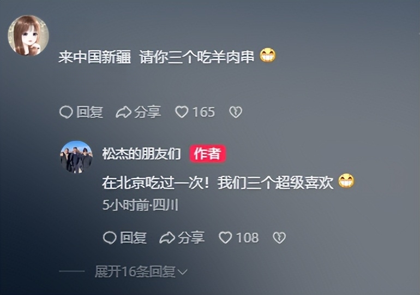This screenshot has height=295, width=420.
Task: Click the share arrow icon under the author's reply
Action: (167, 238)
